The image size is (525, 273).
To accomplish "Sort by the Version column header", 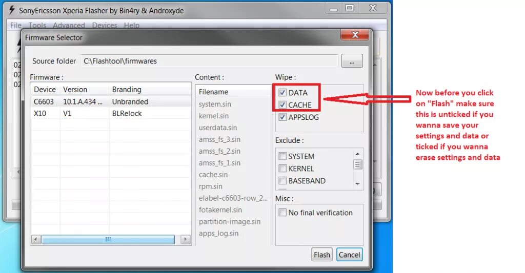I will pos(85,90).
